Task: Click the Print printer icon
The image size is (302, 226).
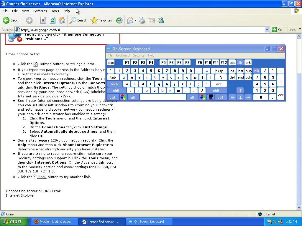Action: 142,20
